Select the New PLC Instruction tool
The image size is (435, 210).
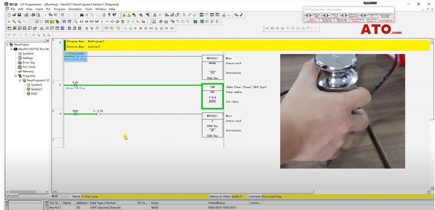123,22
